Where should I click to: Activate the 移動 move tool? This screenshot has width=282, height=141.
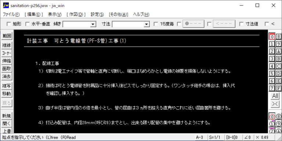coord(7,94)
